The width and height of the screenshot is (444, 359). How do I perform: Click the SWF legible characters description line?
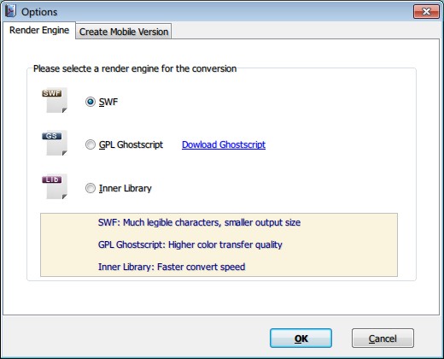point(199,222)
